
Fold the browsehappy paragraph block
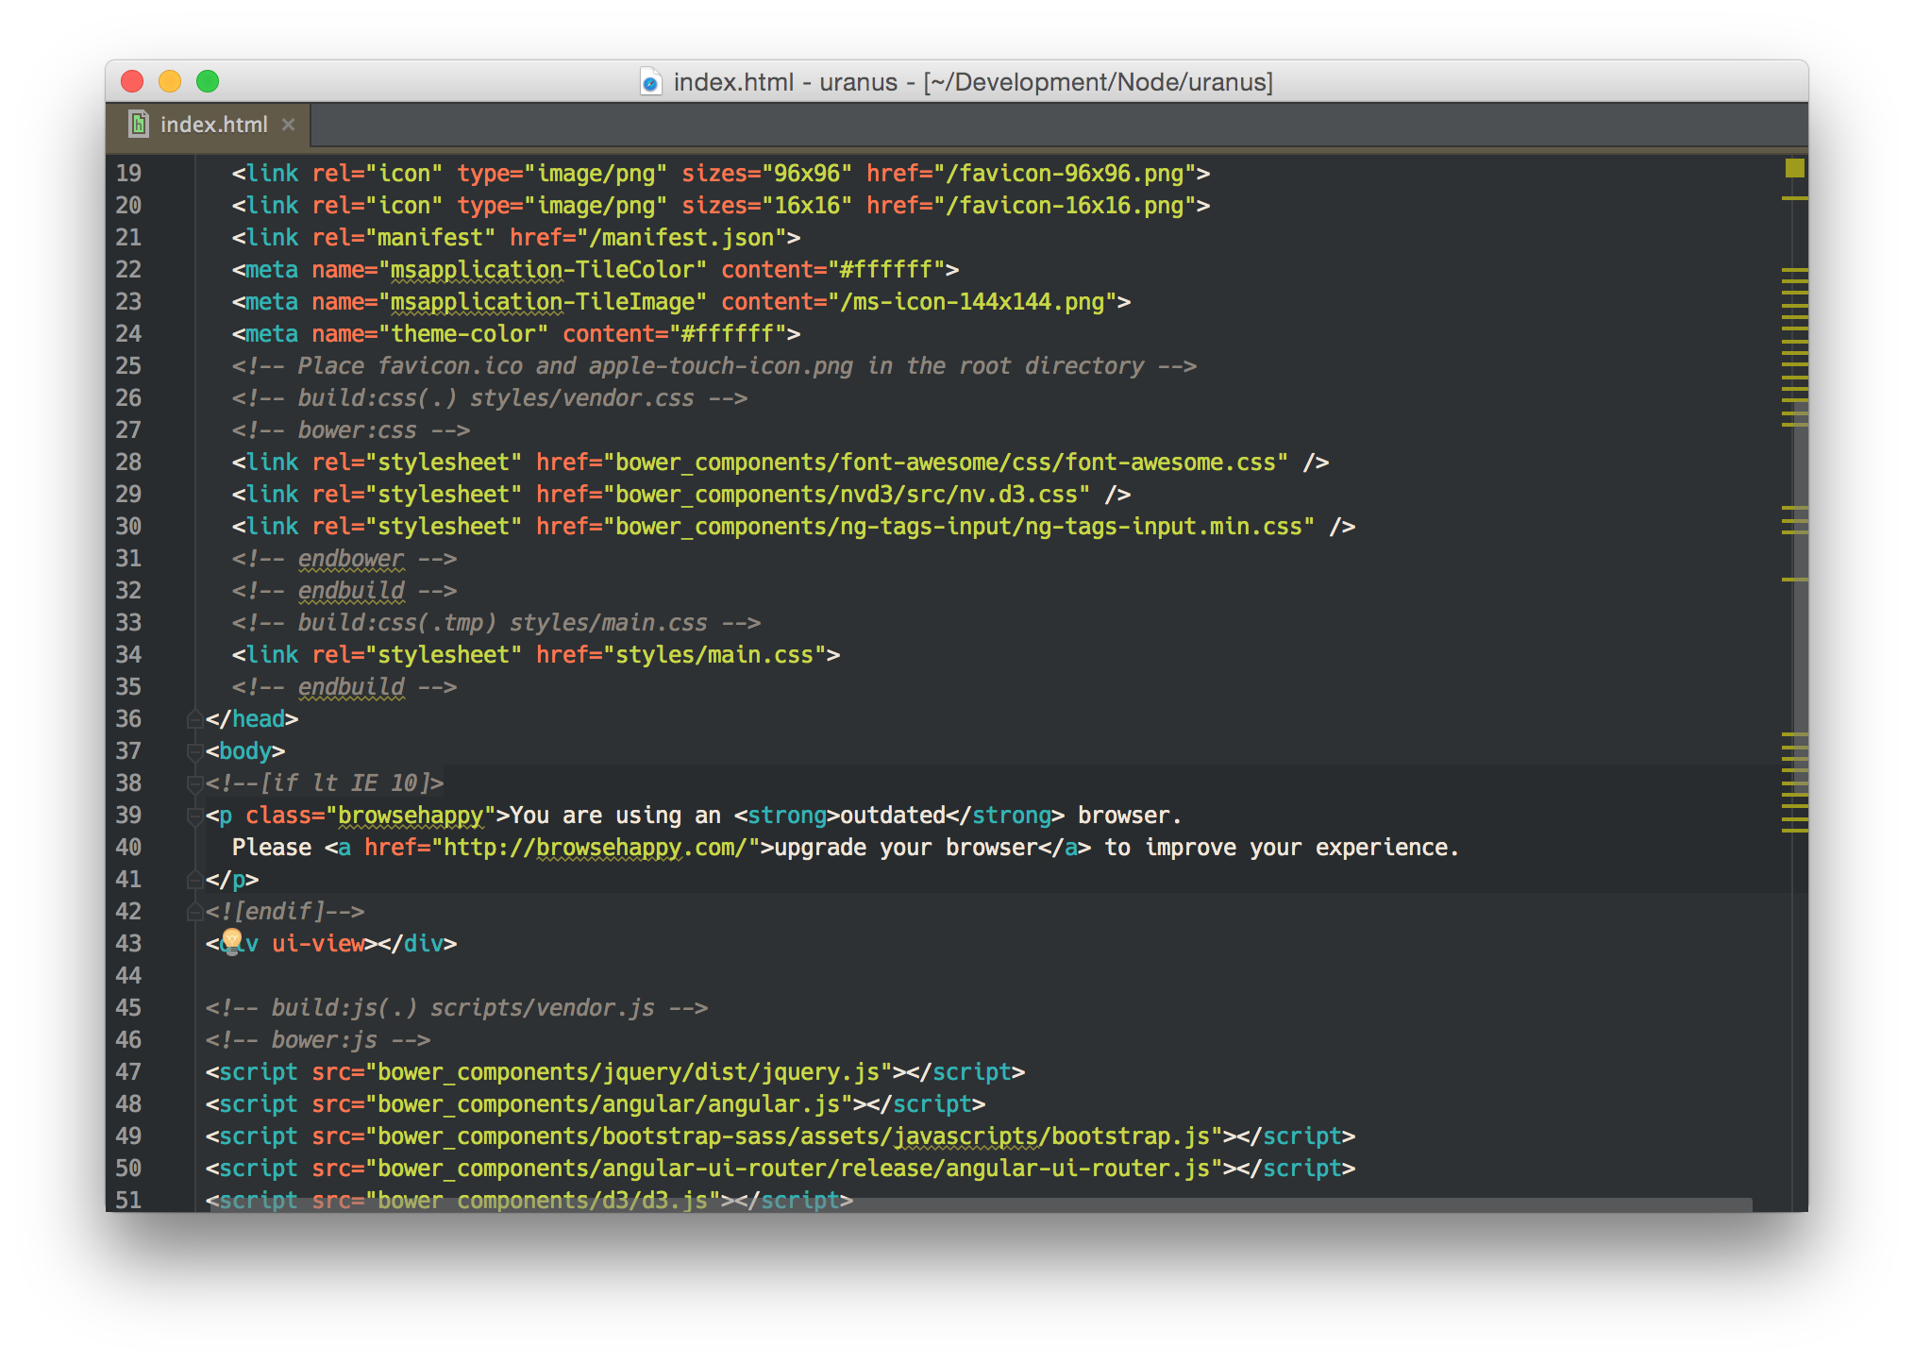[194, 816]
